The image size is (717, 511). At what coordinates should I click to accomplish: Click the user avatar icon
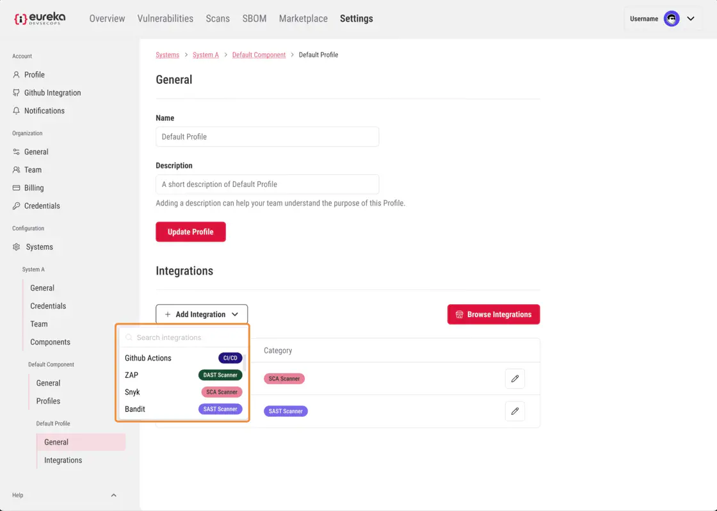coord(672,19)
